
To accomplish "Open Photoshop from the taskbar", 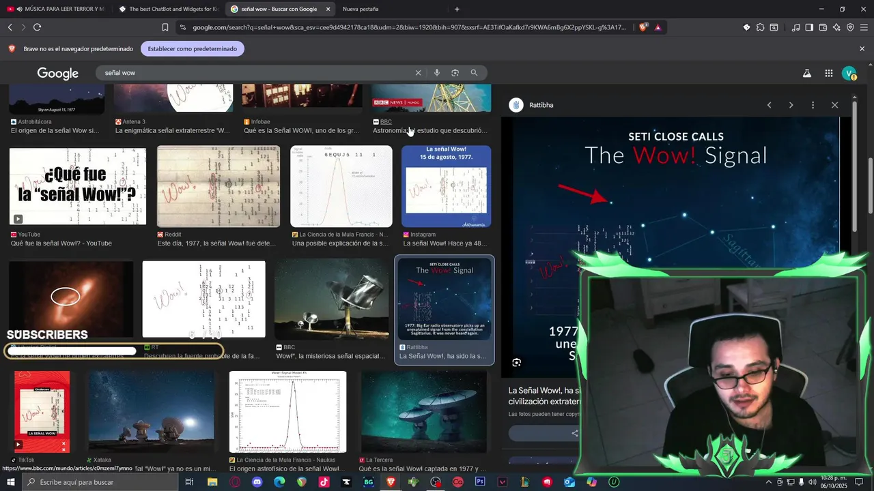I will [480, 482].
